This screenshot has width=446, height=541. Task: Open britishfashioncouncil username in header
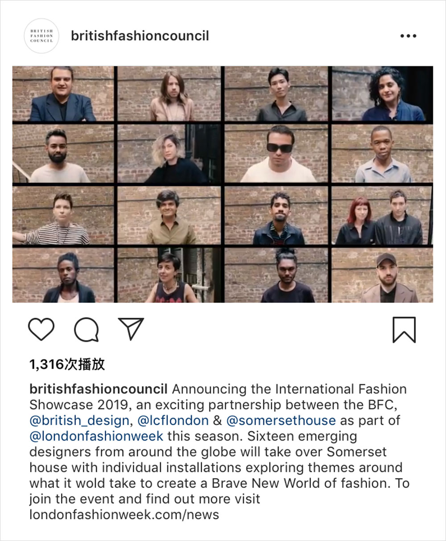(140, 36)
